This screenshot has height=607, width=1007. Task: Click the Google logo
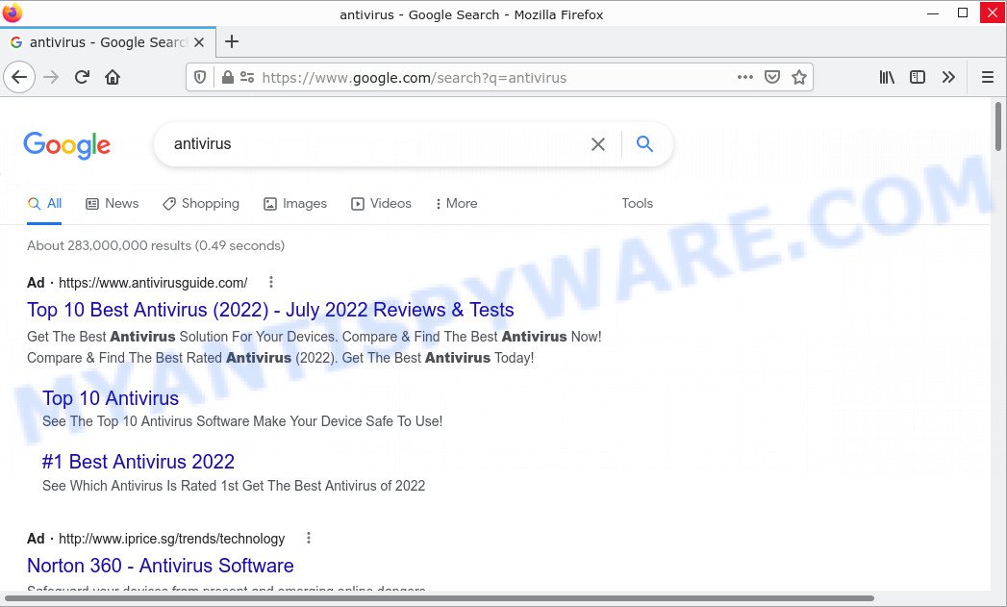point(66,146)
